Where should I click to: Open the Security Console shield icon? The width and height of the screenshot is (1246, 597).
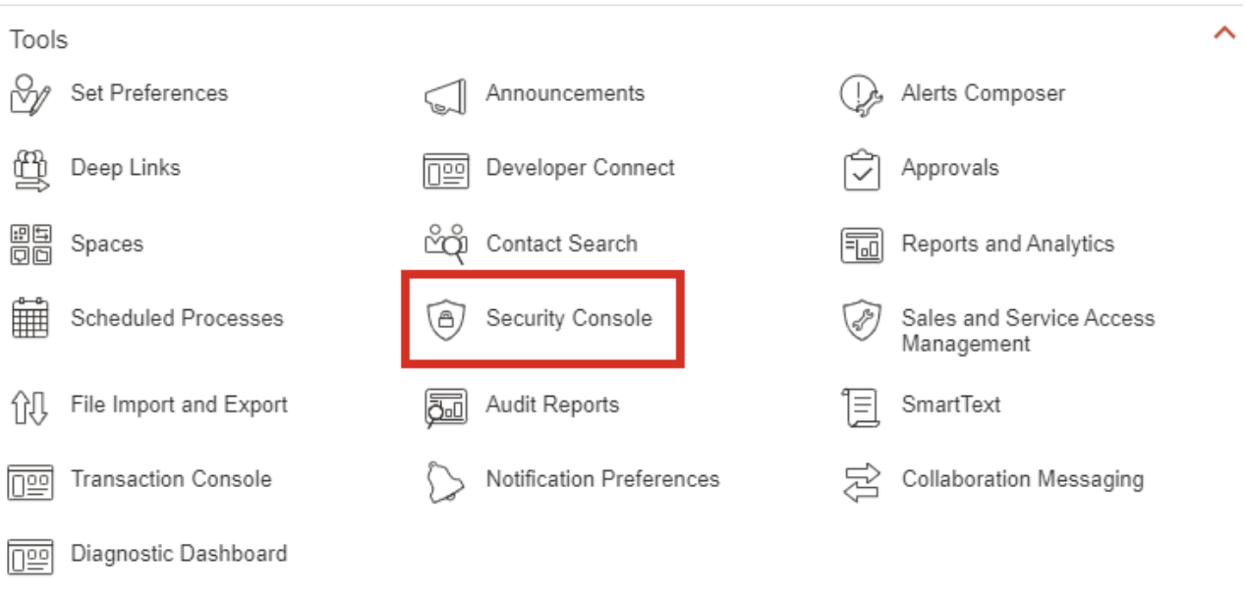(445, 320)
